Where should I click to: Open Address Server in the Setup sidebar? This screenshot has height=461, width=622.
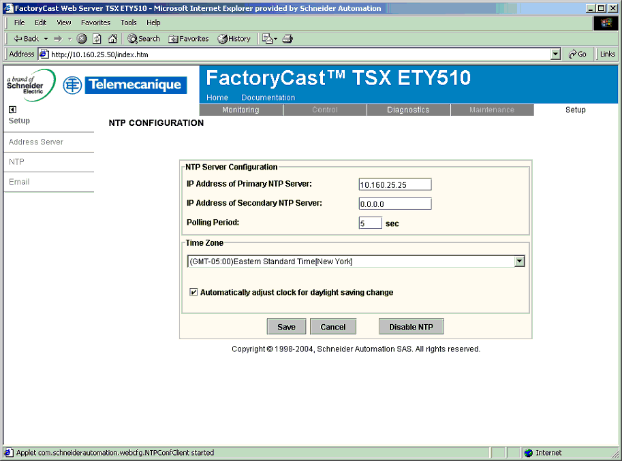click(x=36, y=142)
